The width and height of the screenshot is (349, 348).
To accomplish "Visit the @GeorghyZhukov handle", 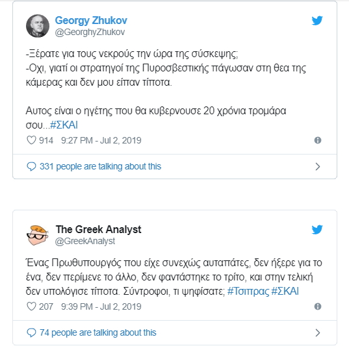I will coord(90,32).
